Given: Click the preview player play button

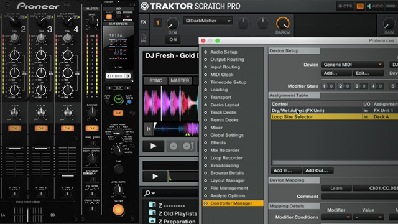Looking at the screenshot, I should coord(155,176).
